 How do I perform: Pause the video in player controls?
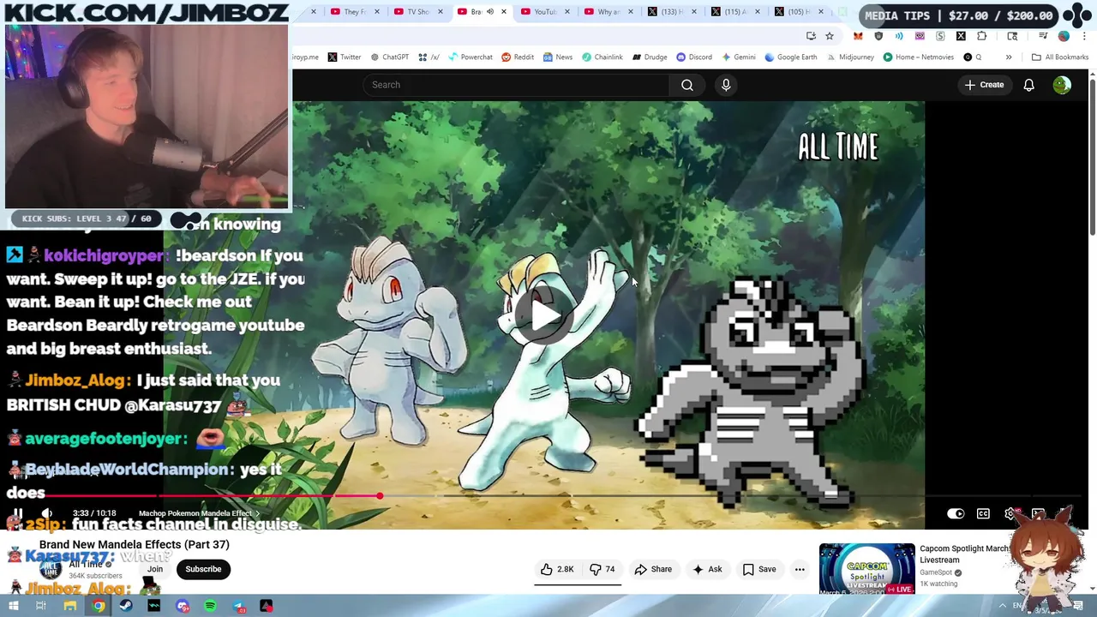coord(17,513)
